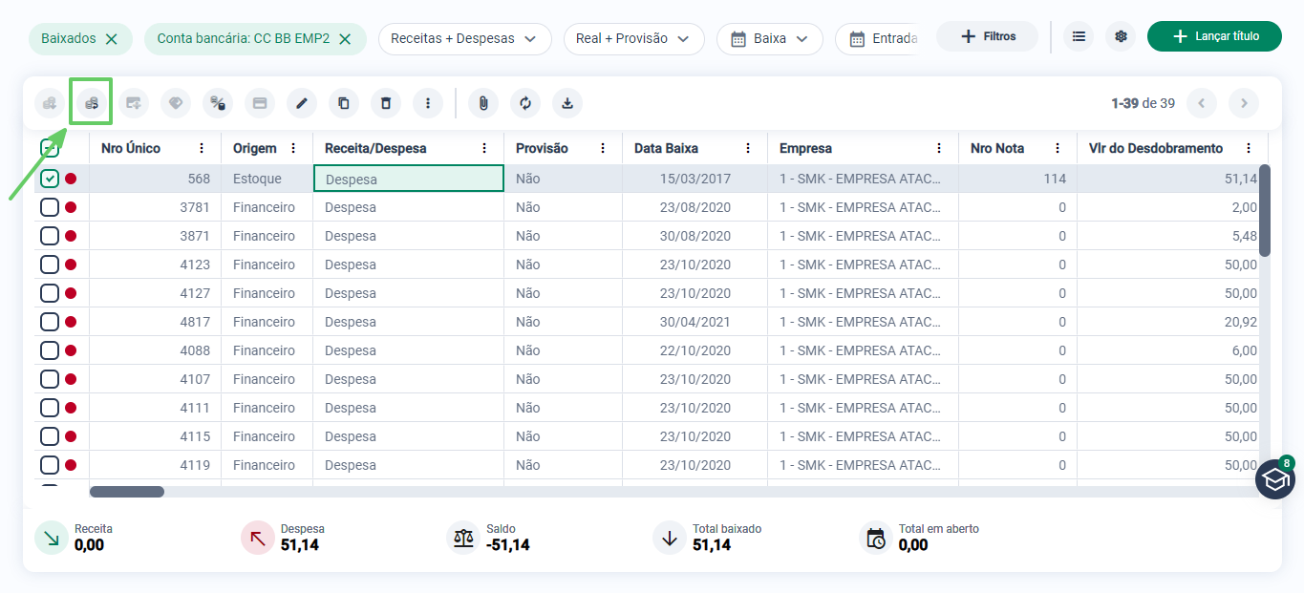Screen dimensions: 1304x593
Task: Click the pencil edit icon
Action: click(302, 103)
